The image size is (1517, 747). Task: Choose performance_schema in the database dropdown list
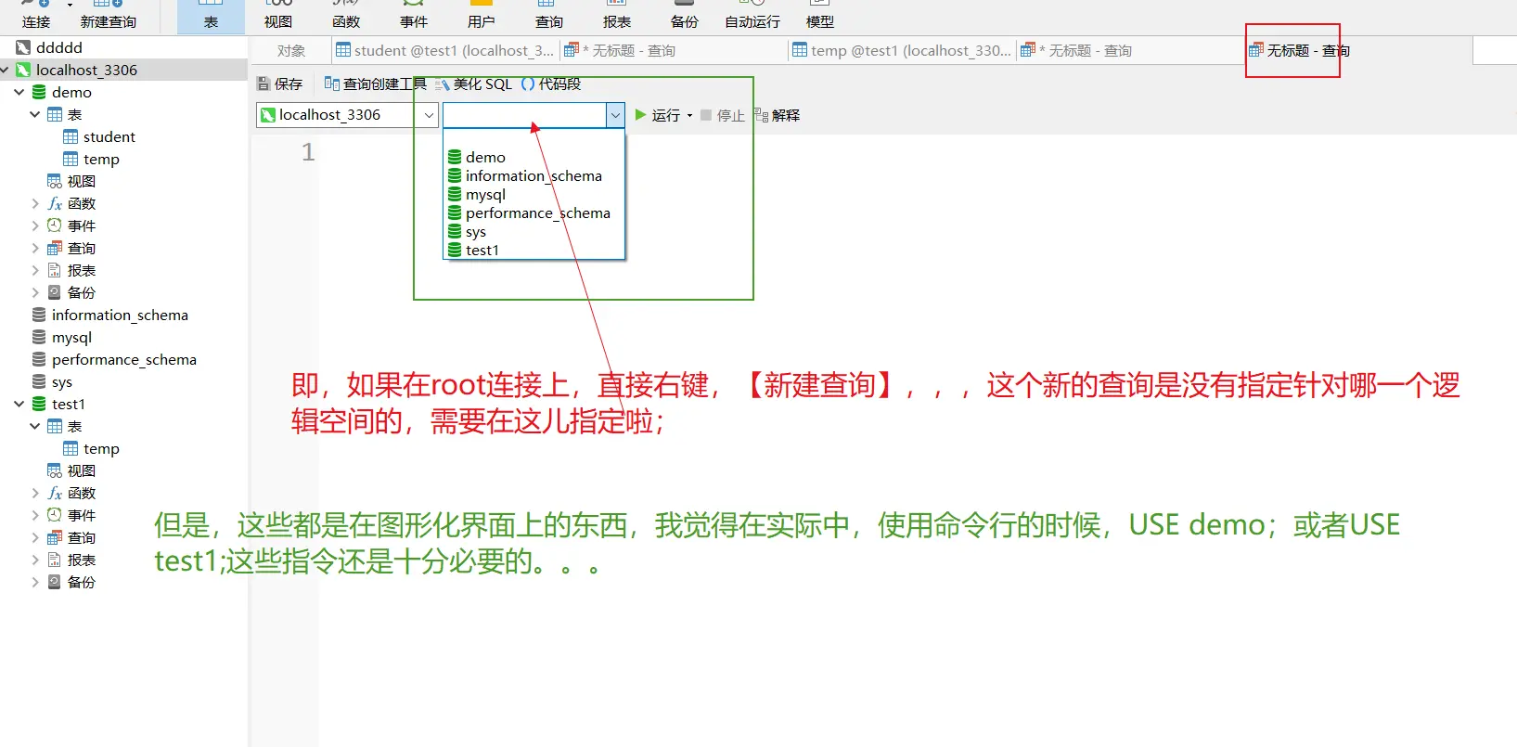(534, 213)
